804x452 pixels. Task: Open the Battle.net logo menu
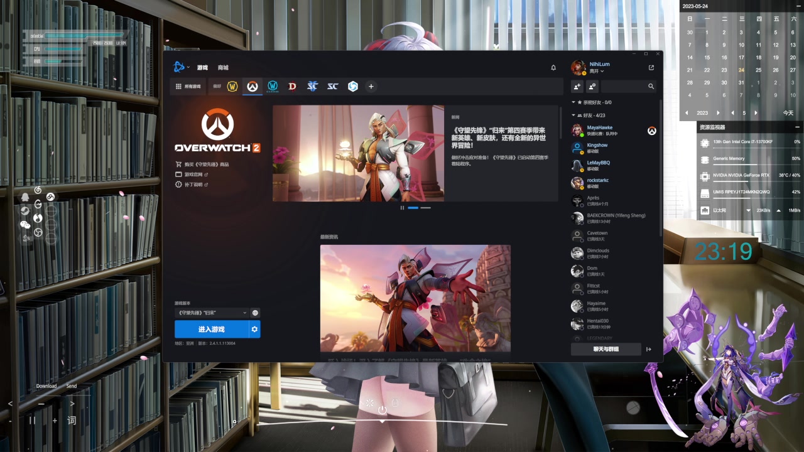(179, 67)
